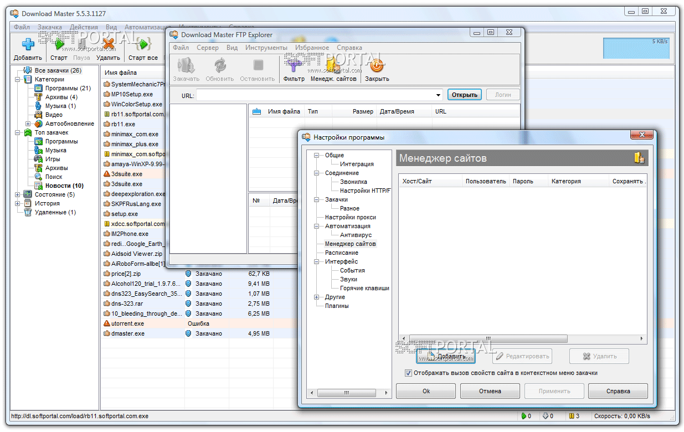Open the URL dropdown arrow in FTP Explorer
Screen dimensions: 684x432
439,95
